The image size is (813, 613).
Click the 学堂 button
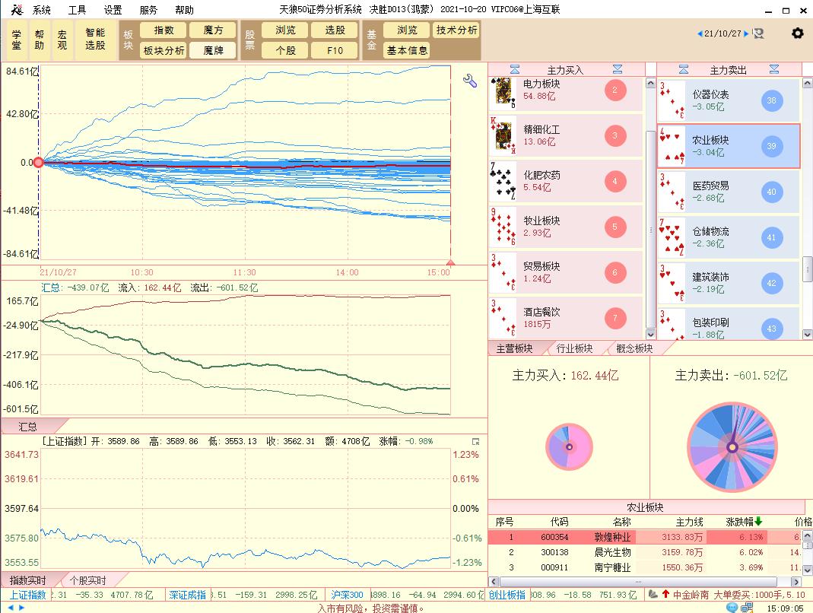17,40
